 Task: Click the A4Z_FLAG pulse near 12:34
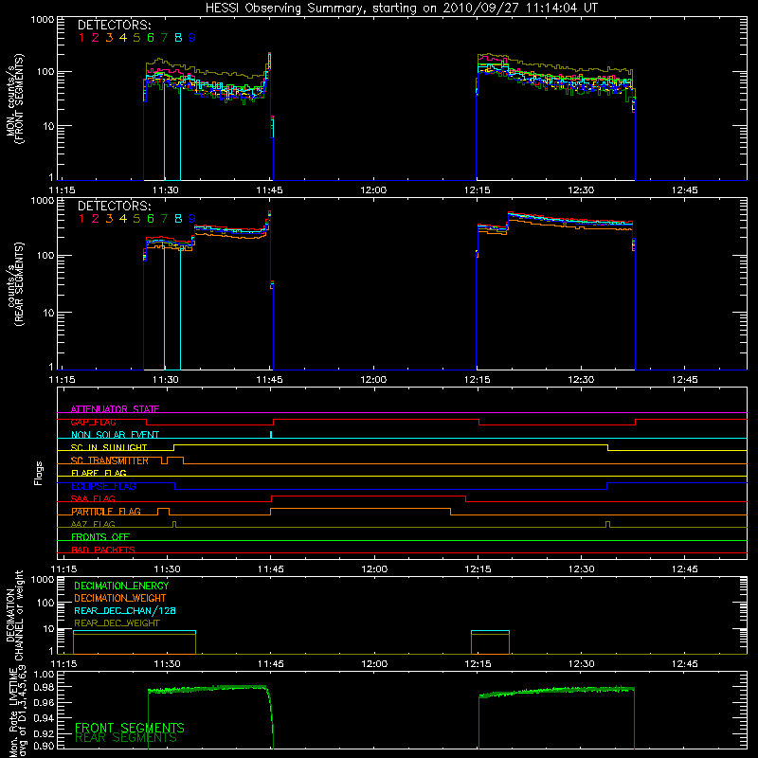(607, 525)
